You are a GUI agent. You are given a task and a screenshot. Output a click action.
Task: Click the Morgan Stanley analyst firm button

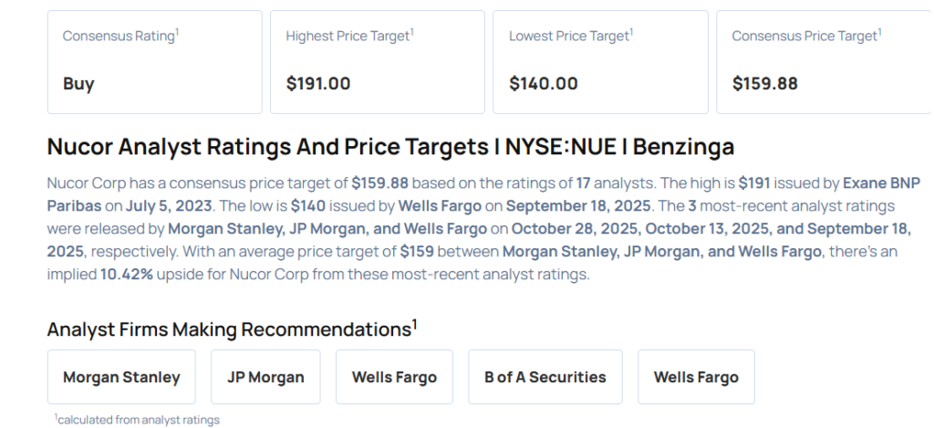[x=121, y=377]
